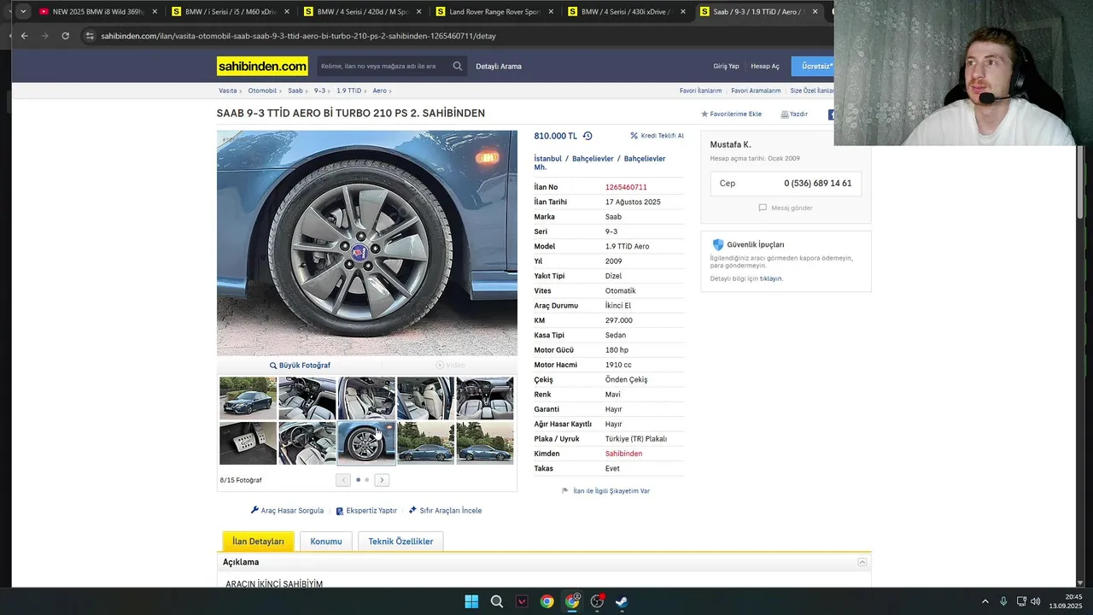
Task: Switch to Land Rover Range Rover Sport tab
Action: point(494,12)
